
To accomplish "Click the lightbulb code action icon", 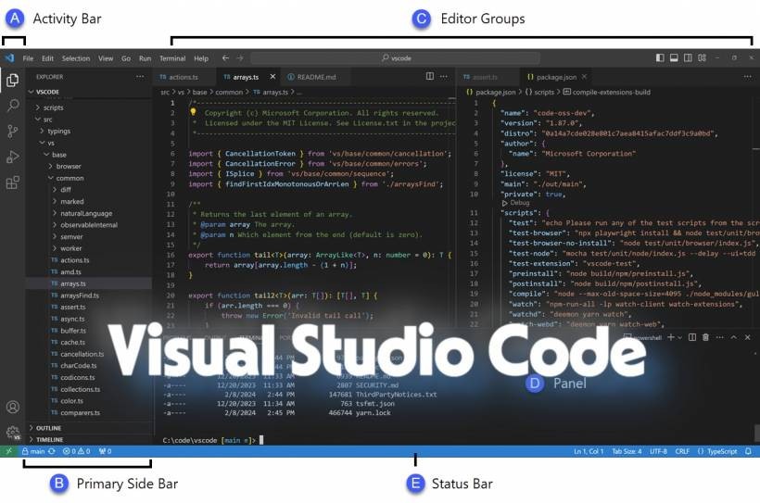I will click(x=193, y=112).
